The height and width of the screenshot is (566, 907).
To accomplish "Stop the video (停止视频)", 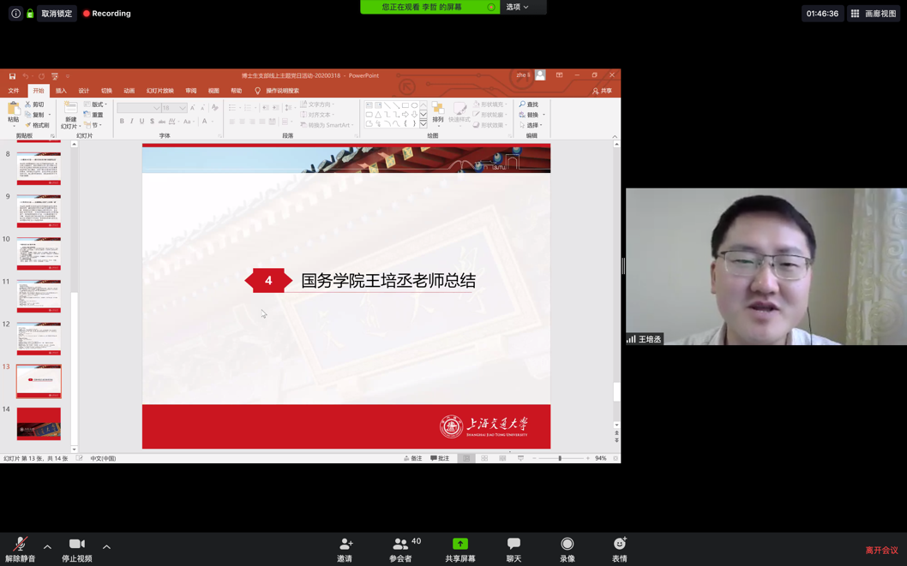I will click(76, 545).
